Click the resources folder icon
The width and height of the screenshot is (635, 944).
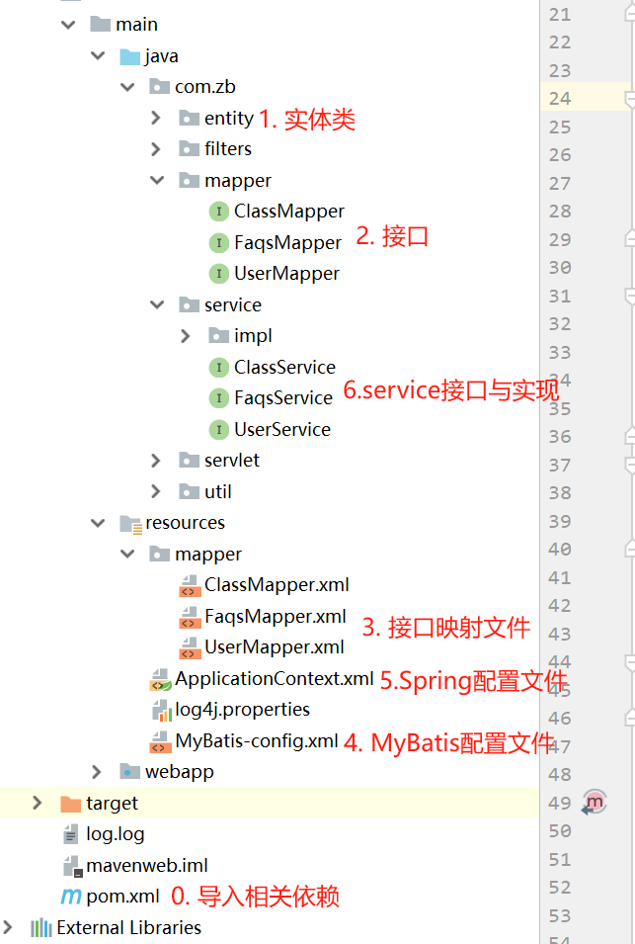click(130, 524)
